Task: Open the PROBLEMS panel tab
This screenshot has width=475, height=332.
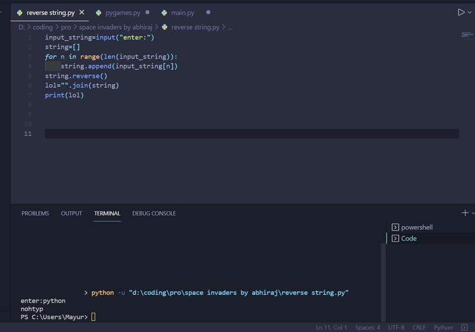Action: 35,213
